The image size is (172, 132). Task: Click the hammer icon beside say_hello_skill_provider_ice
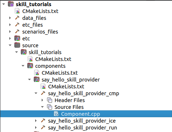tap(43, 120)
